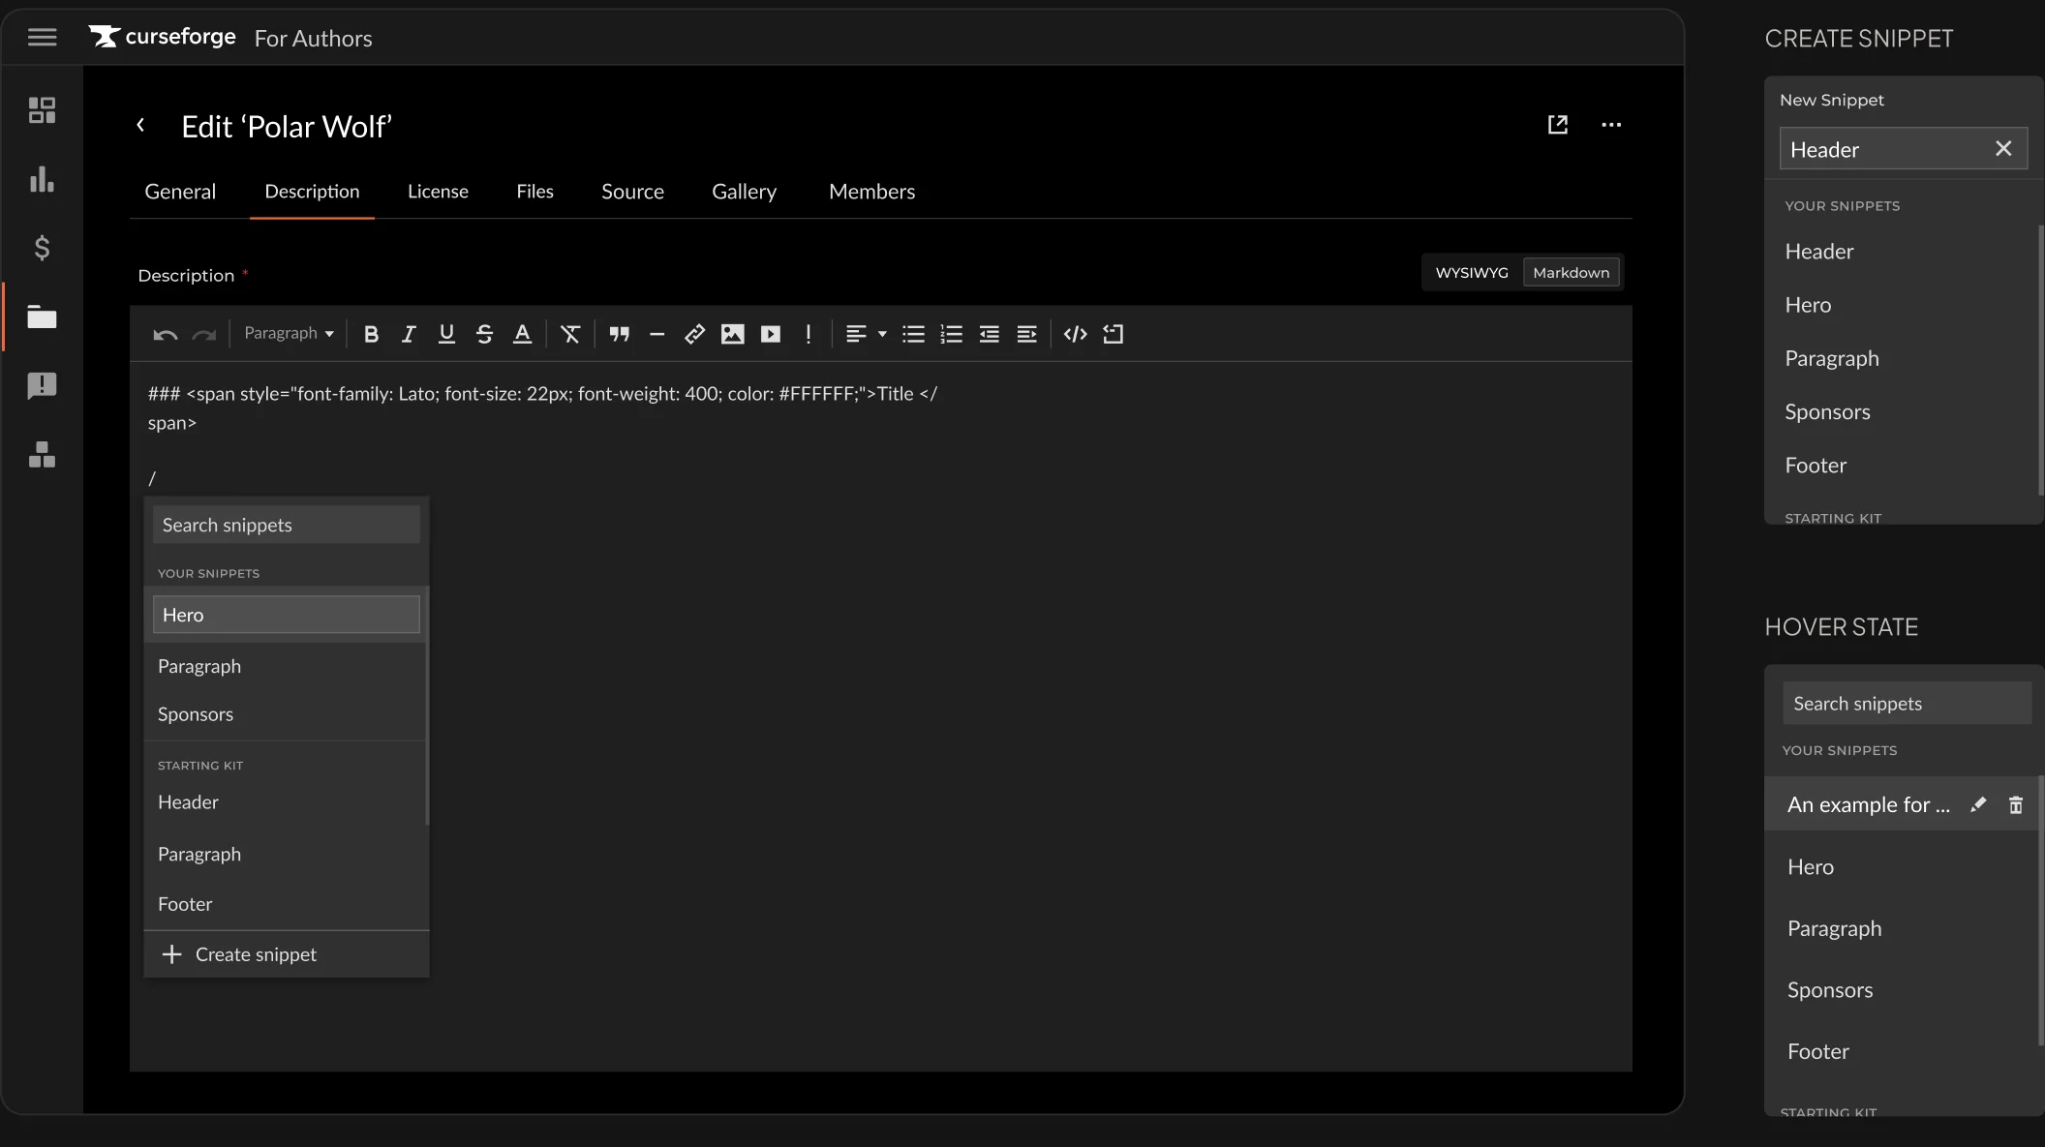Toggle bold formatting
This screenshot has height=1147, width=2045.
coord(371,334)
